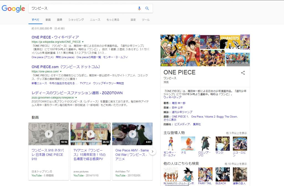Click the Google logo
This screenshot has height=186, width=284.
coord(13,9)
